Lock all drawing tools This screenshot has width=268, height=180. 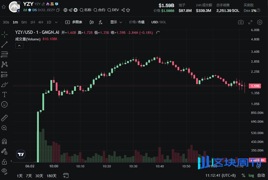(x=5, y=162)
